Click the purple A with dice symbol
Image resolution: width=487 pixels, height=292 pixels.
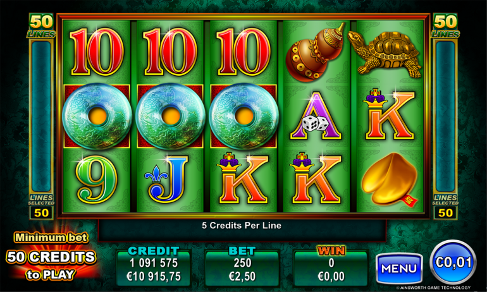pos(316,116)
